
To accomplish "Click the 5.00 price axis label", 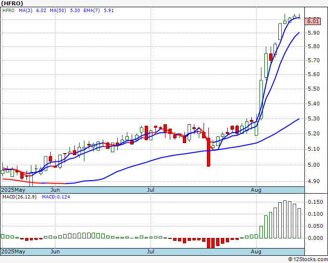I will (x=314, y=165).
